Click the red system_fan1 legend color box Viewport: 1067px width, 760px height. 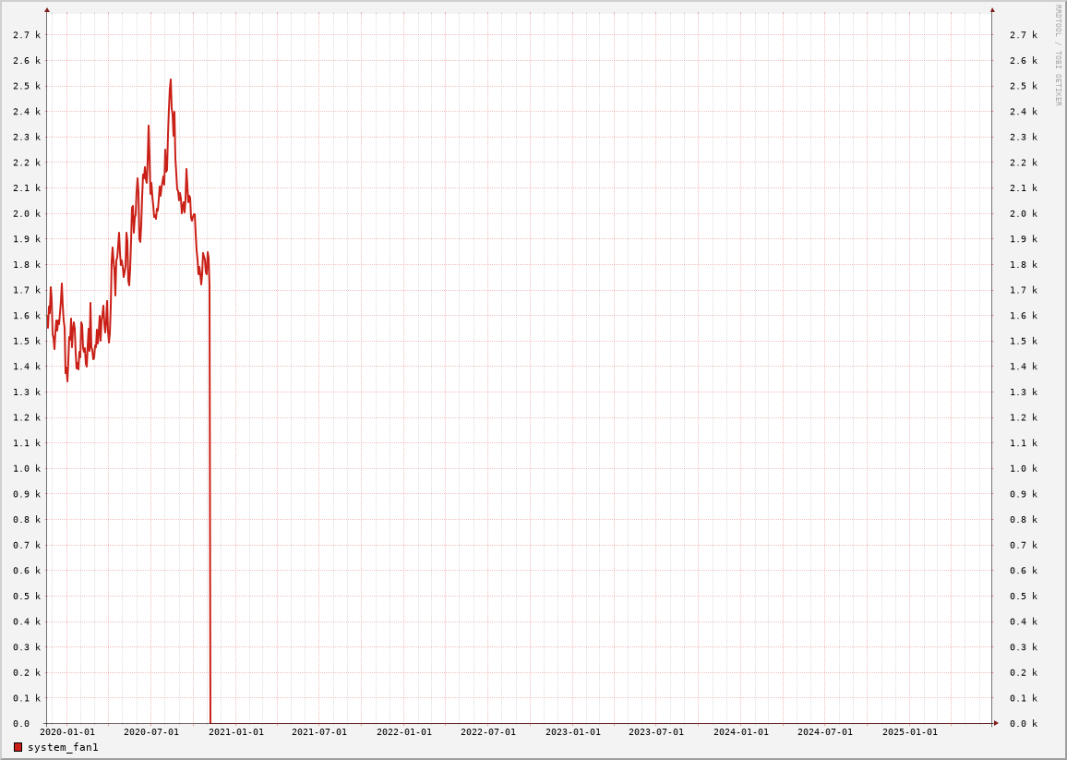[x=18, y=747]
